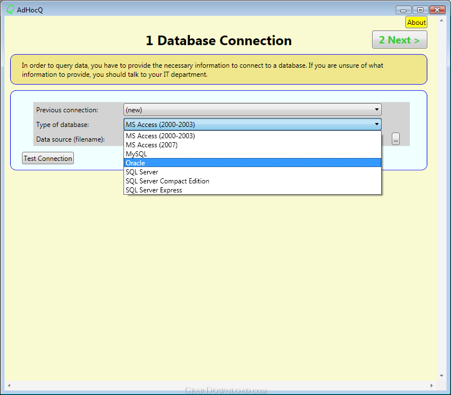This screenshot has width=451, height=395.
Task: Open the About dialog
Action: (416, 23)
